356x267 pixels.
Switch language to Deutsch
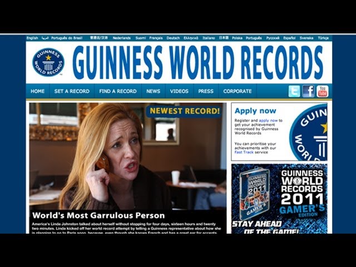[173, 38]
